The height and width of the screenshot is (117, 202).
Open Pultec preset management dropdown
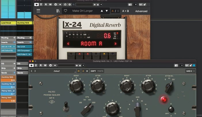tap(83, 66)
